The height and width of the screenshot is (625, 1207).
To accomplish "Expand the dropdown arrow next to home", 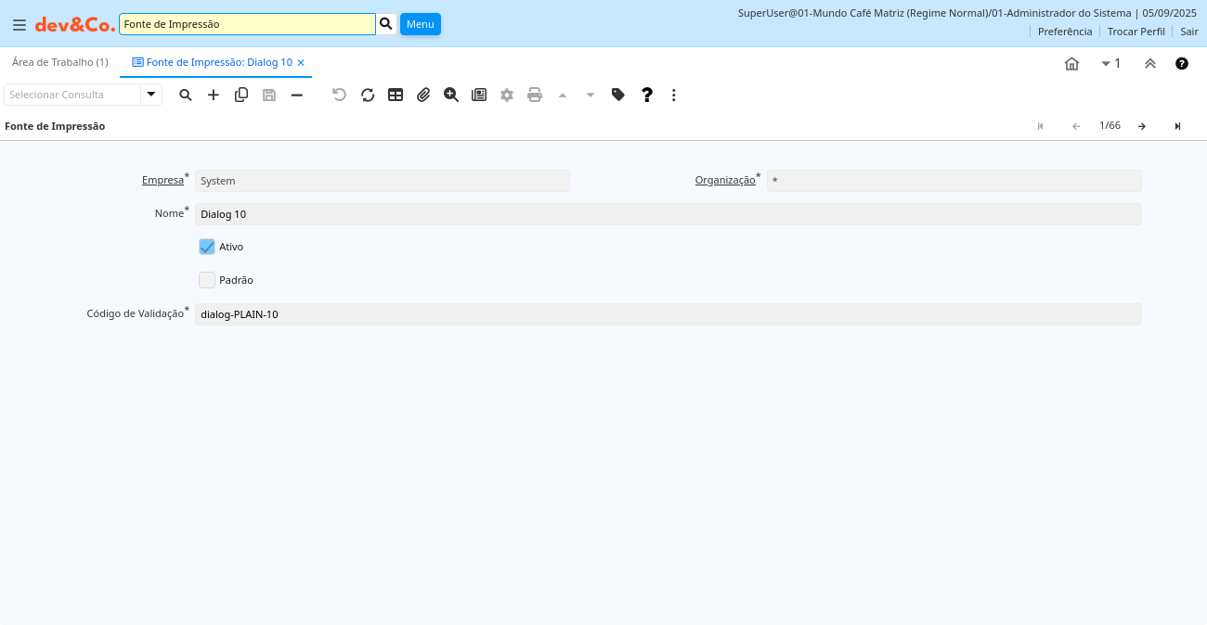I will 1106,64.
